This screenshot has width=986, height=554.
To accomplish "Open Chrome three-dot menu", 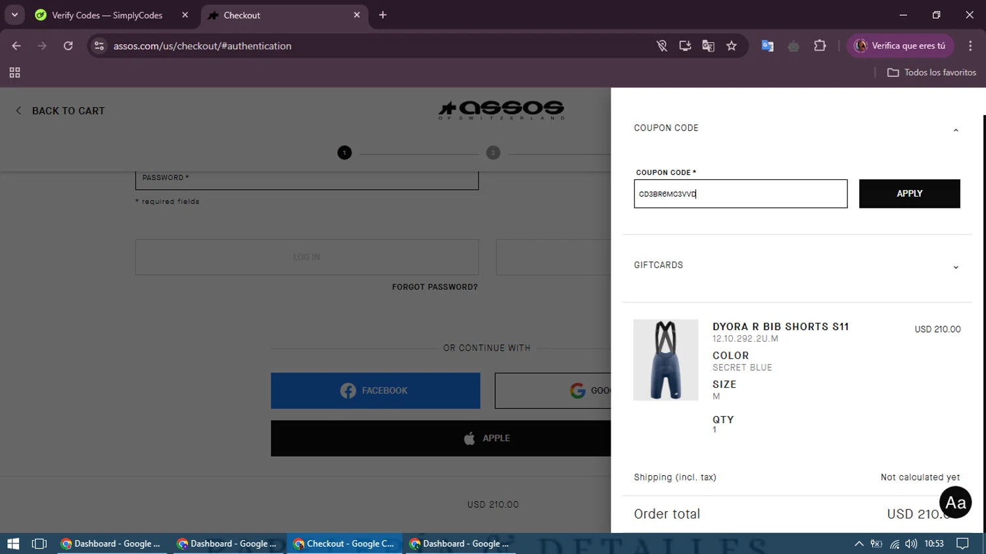I will pos(970,46).
